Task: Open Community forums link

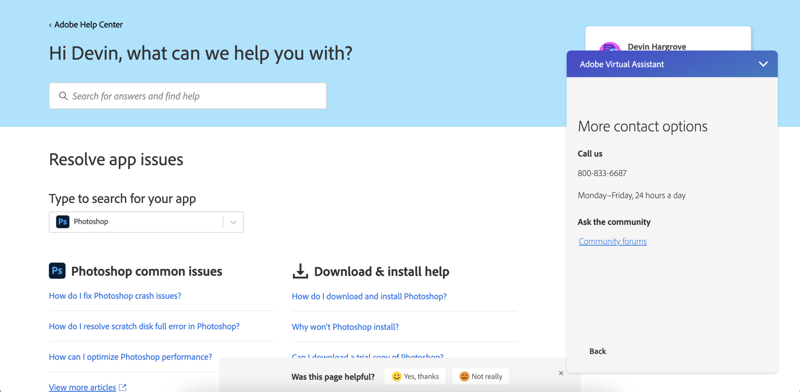Action: [x=612, y=241]
